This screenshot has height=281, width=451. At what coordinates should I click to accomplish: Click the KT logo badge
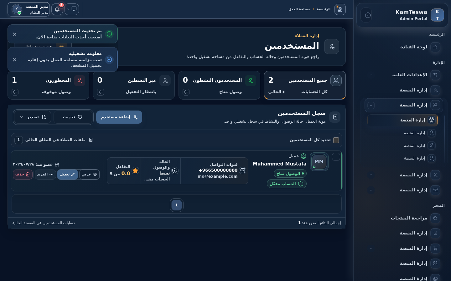tap(437, 15)
